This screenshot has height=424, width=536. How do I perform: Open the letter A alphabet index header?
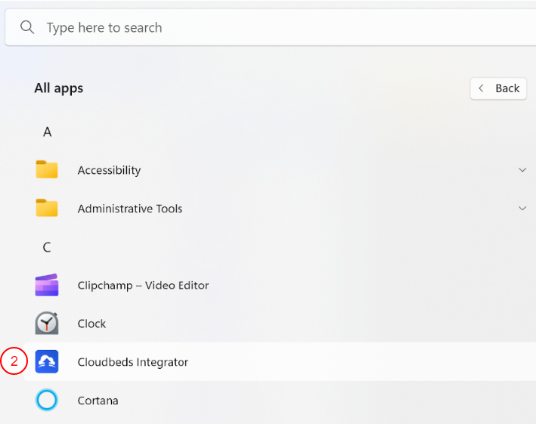pyautogui.click(x=47, y=132)
